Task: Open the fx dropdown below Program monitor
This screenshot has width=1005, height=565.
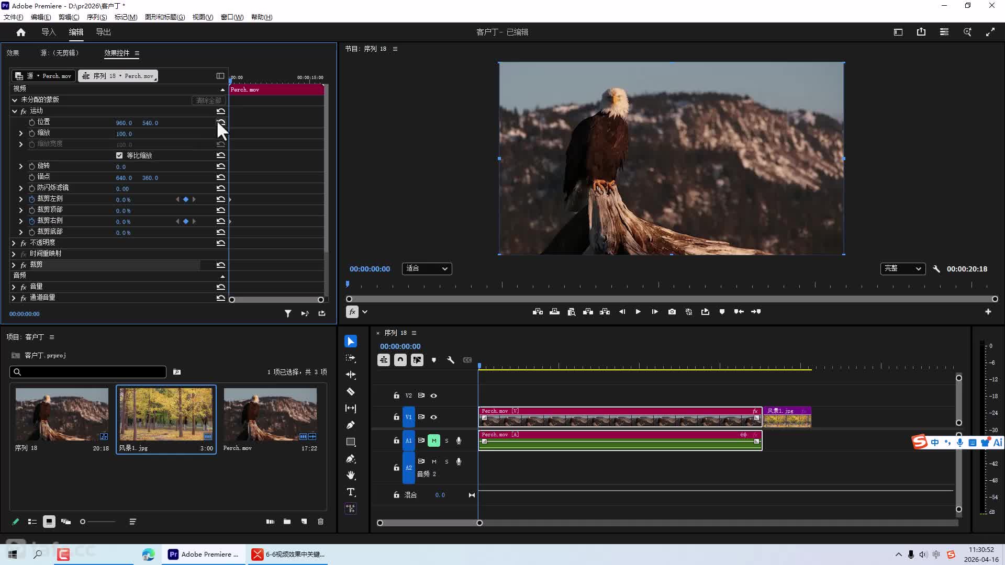Action: coord(365,312)
